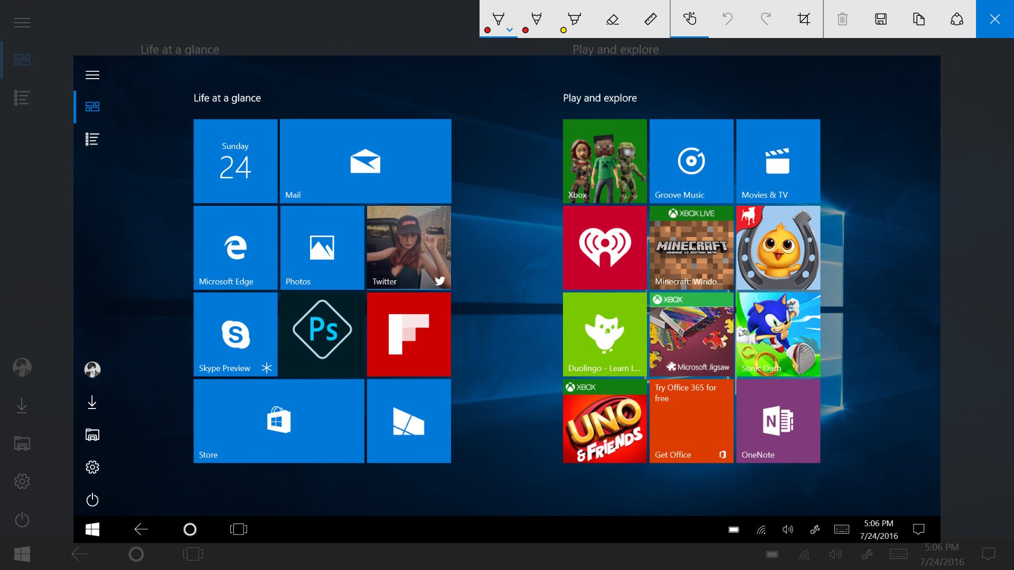
Task: Click the Task View taskbar button
Action: (238, 529)
